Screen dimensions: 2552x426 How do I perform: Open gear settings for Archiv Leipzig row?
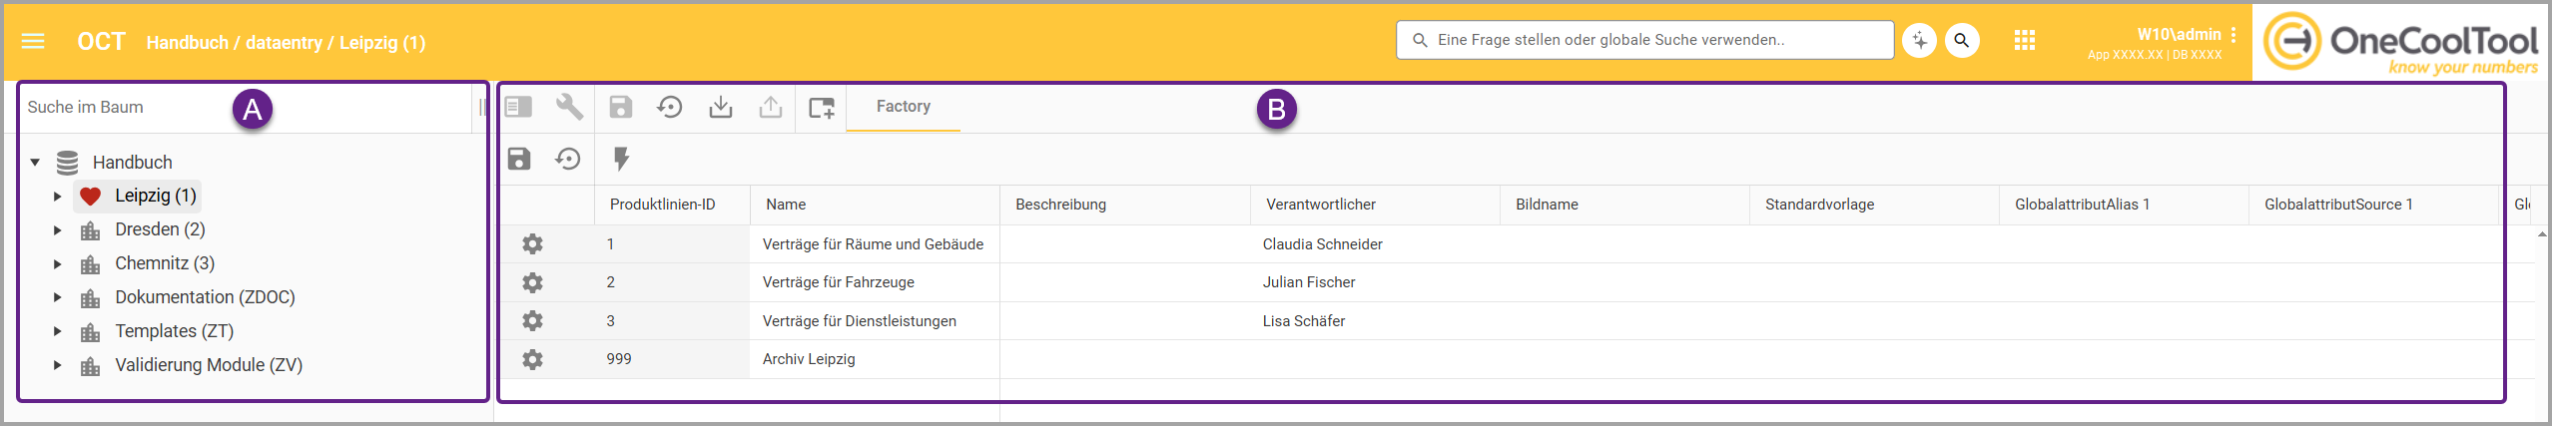pyautogui.click(x=533, y=359)
